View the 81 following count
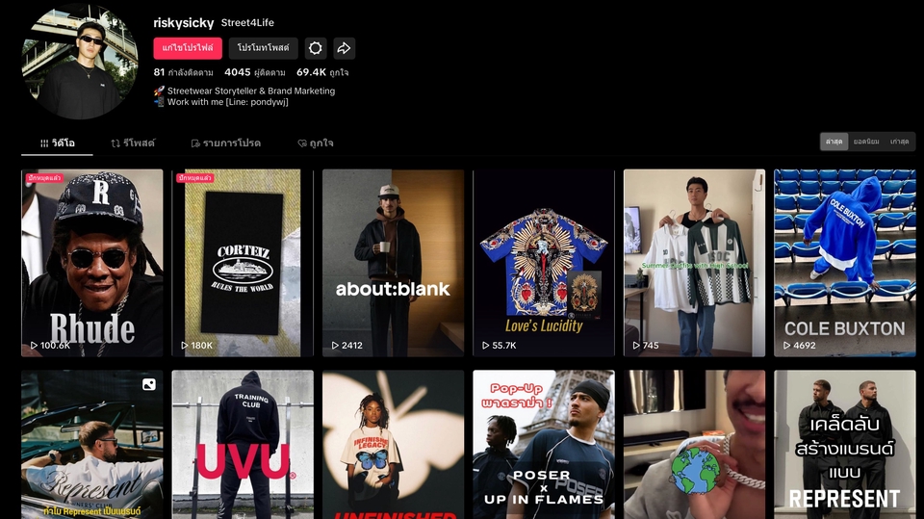The image size is (924, 519). click(x=183, y=72)
